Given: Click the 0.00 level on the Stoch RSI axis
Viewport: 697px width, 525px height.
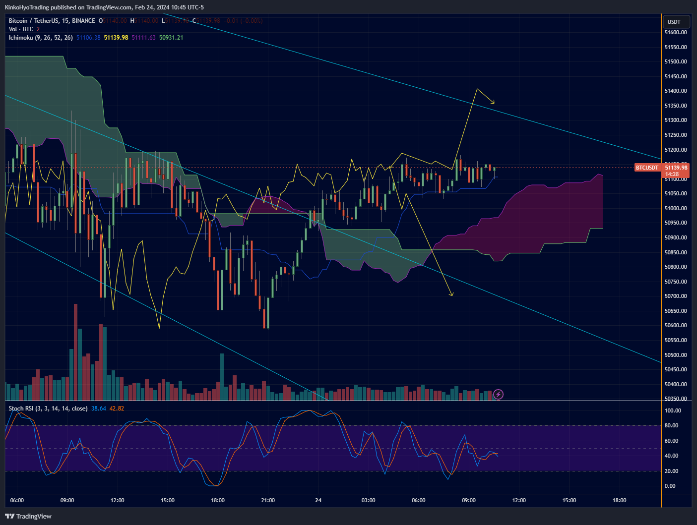Looking at the screenshot, I should point(670,486).
